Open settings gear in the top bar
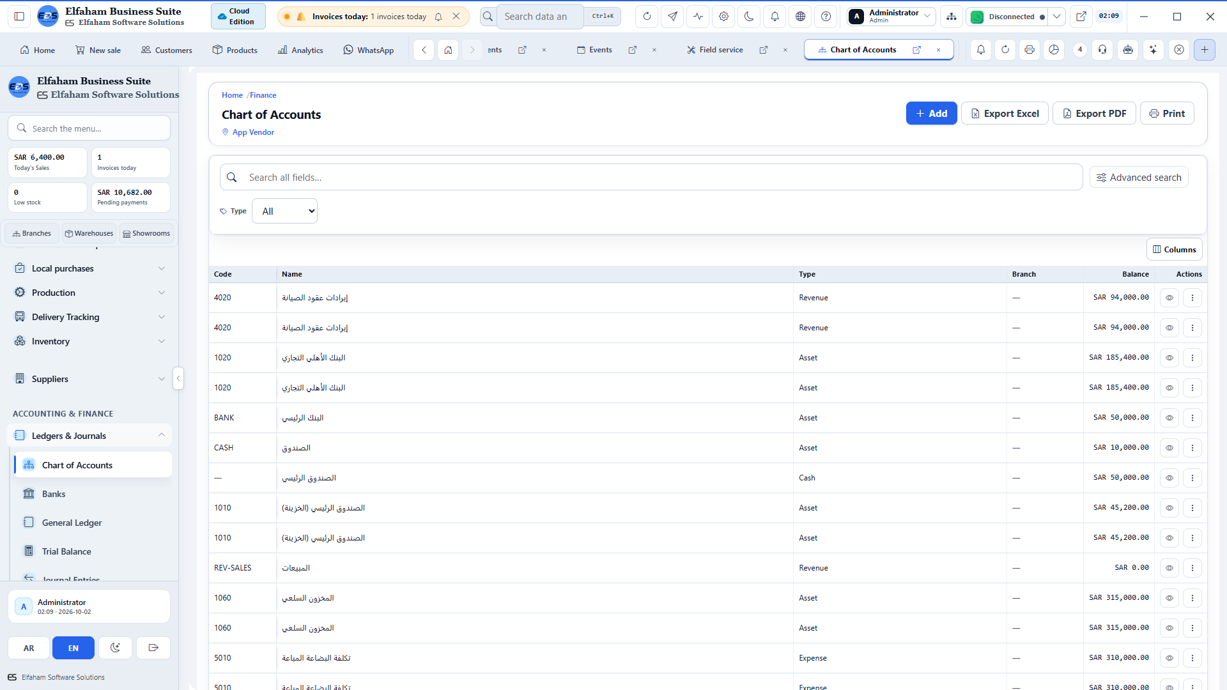1227x690 pixels. 723,17
